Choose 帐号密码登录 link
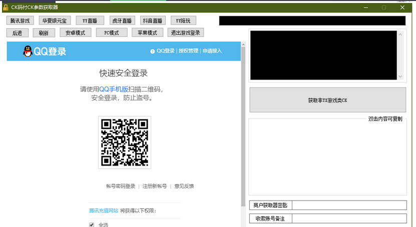416x227 pixels. pyautogui.click(x=121, y=186)
